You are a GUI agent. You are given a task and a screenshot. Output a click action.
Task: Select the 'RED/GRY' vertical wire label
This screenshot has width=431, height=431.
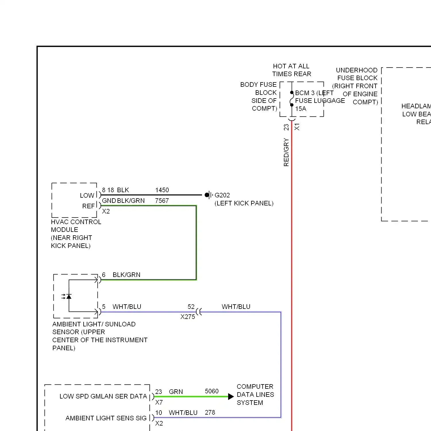point(286,152)
